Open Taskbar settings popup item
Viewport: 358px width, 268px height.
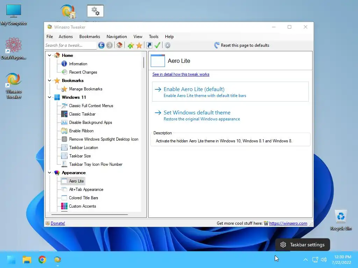pyautogui.click(x=302, y=245)
